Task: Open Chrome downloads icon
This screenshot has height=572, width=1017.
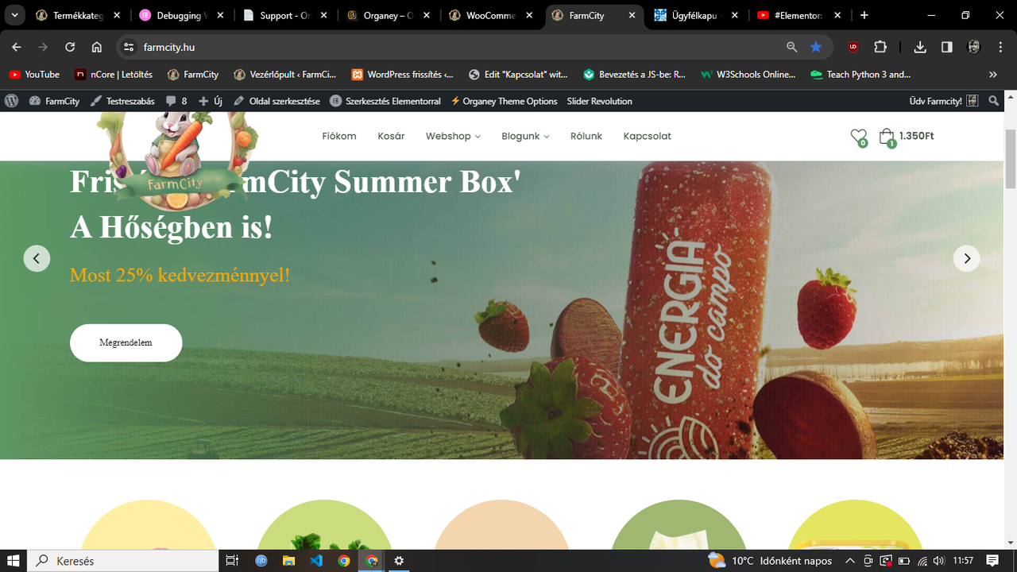Action: 920,47
